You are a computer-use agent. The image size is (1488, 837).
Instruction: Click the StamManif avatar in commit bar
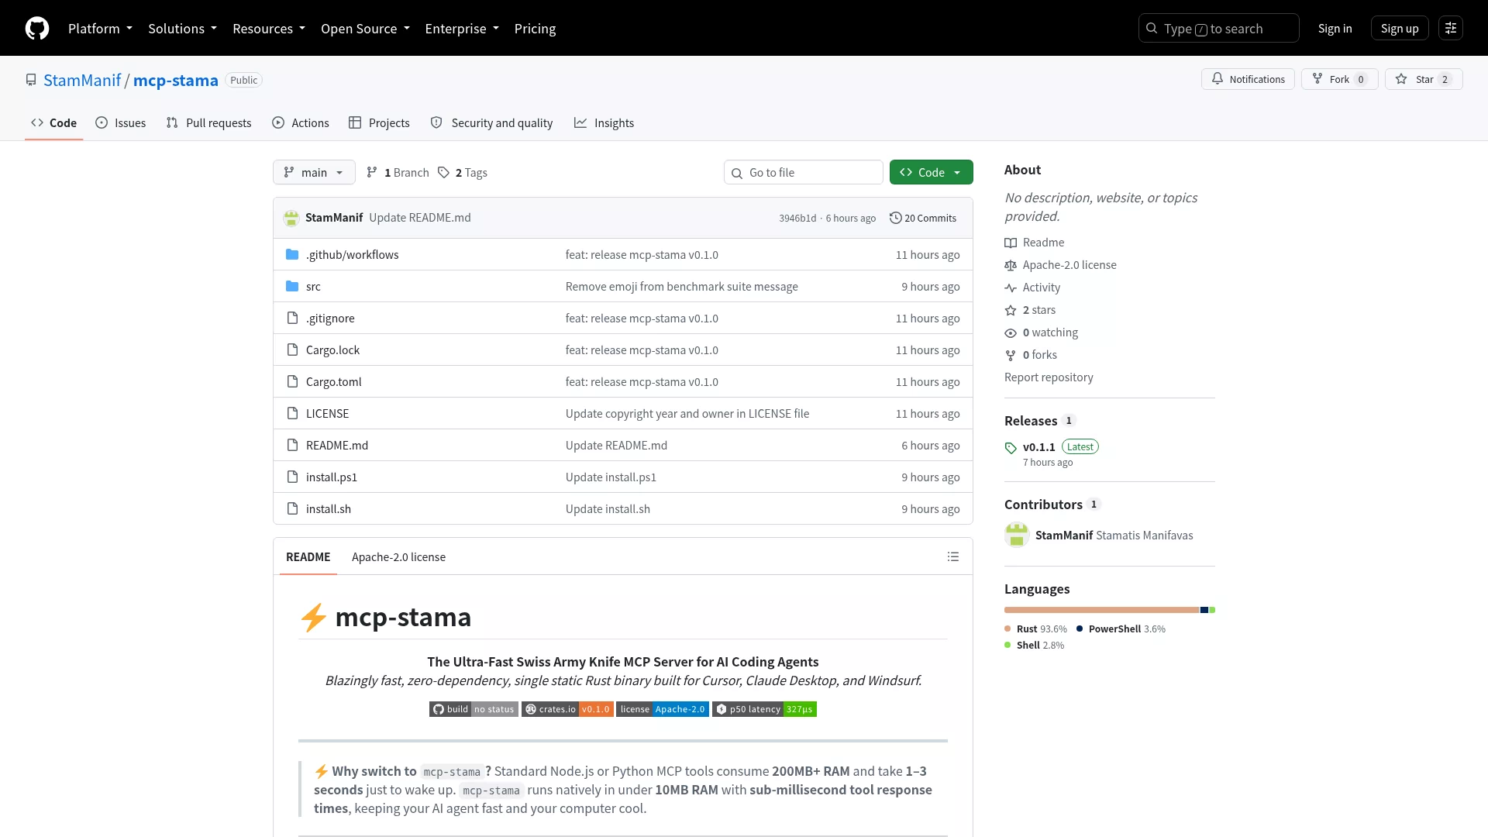(291, 218)
